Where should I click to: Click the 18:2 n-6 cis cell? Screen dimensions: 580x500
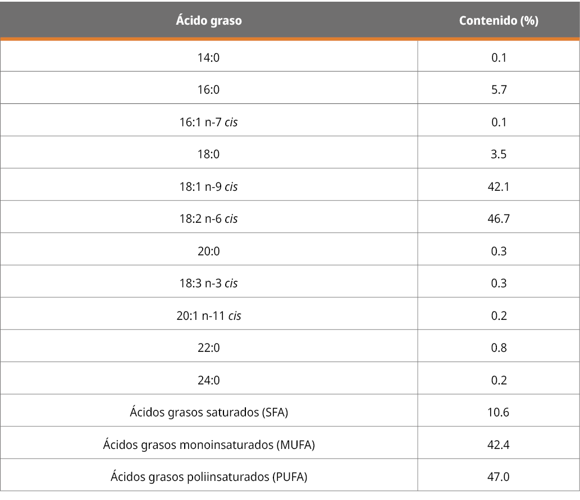[x=208, y=219]
